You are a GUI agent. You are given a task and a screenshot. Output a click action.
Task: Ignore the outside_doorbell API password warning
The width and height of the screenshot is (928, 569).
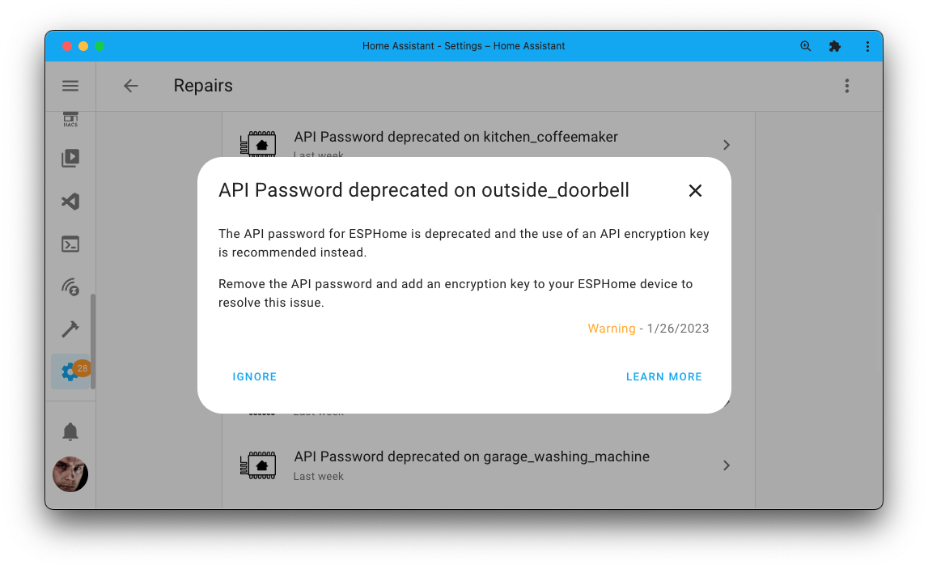254,376
